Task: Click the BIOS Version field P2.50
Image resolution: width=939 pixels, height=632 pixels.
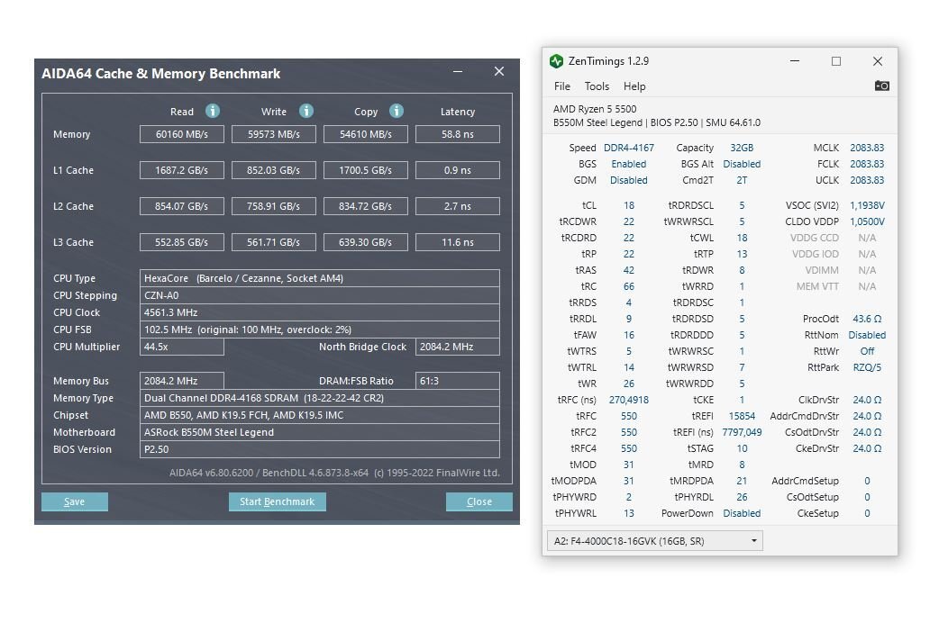Action: click(x=320, y=449)
